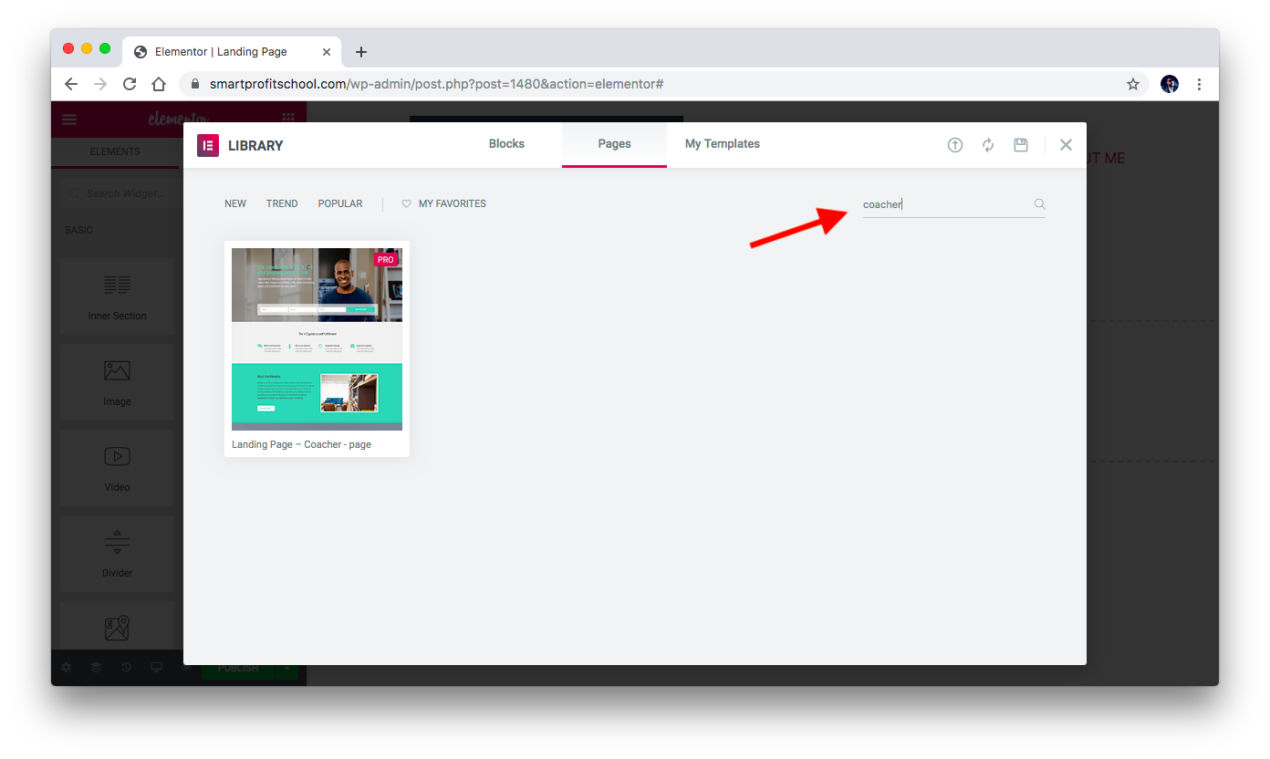This screenshot has width=1270, height=759.
Task: Open the widgets grid icon in the panel header
Action: click(x=288, y=119)
